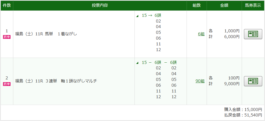
Task: Click the 計 9,000円 amount for the 3連単 bet
Action: click(224, 84)
